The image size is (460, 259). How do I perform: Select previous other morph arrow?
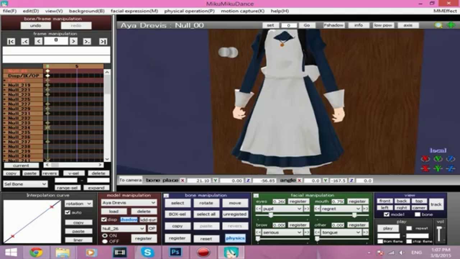317,232
